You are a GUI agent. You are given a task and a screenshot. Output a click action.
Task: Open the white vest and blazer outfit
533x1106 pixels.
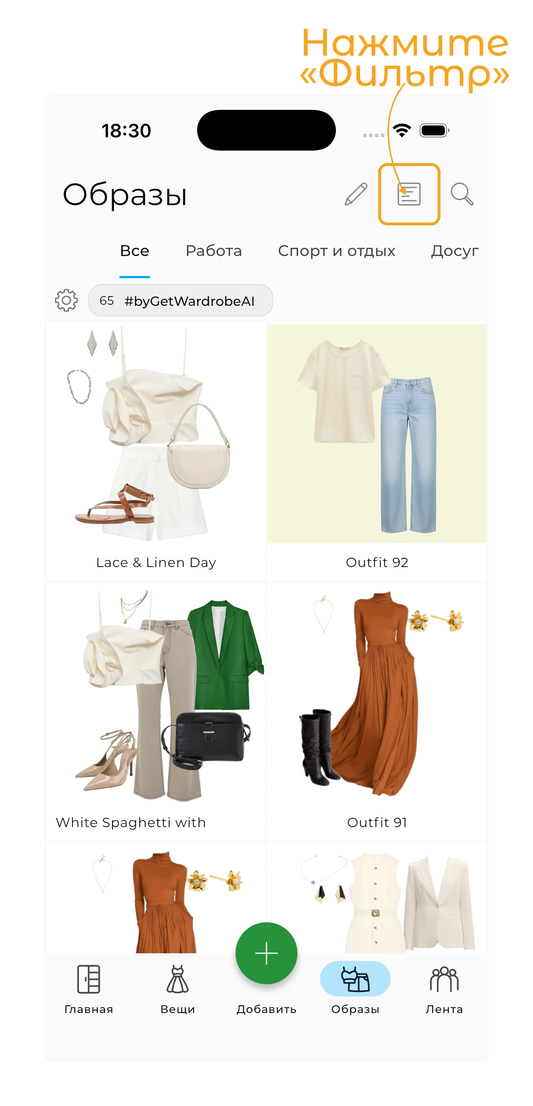coord(377,898)
